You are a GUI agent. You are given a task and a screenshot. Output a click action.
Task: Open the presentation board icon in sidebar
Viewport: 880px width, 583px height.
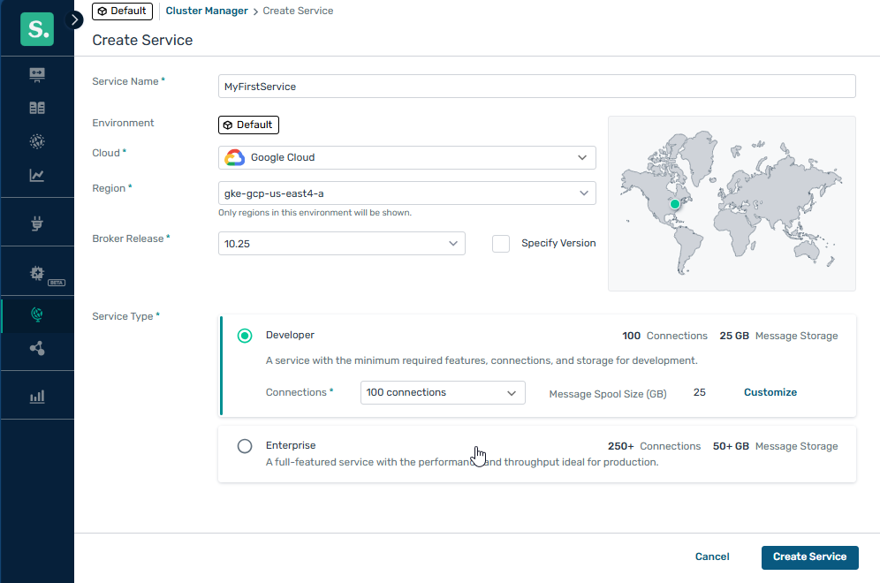pyautogui.click(x=37, y=74)
